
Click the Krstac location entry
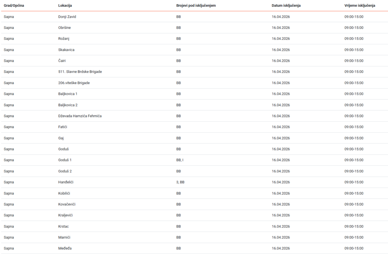point(64,226)
